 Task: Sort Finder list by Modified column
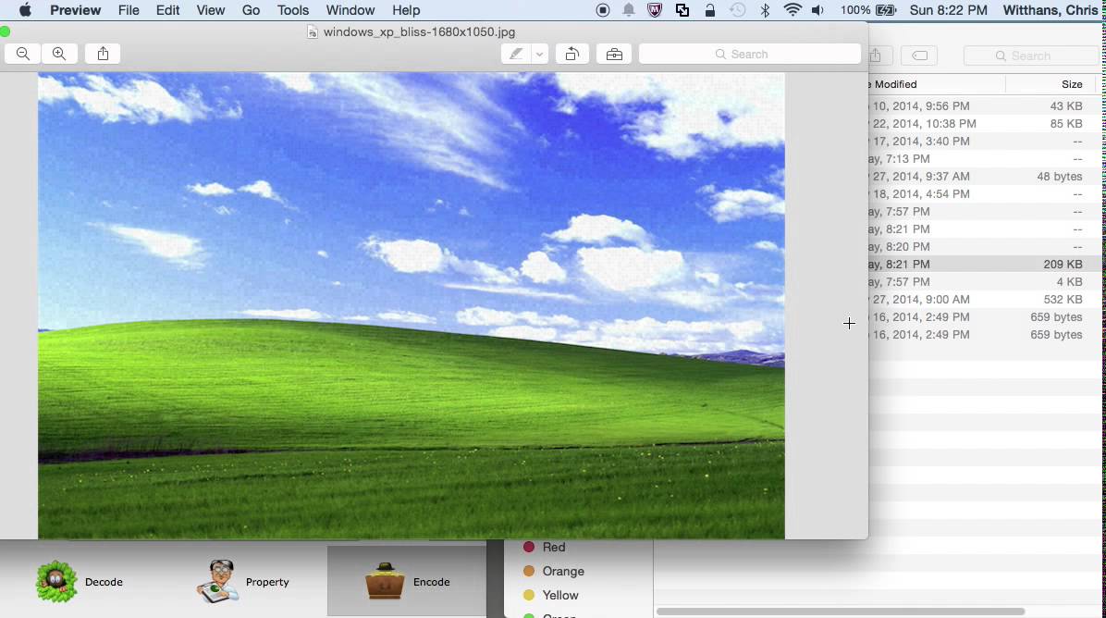(x=937, y=84)
